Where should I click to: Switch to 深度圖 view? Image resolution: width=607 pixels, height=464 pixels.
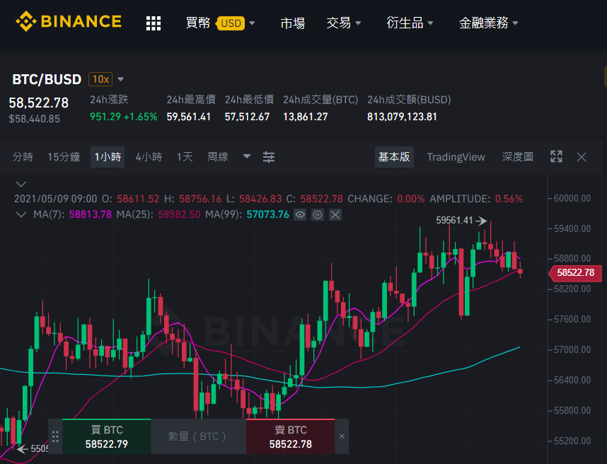pyautogui.click(x=518, y=157)
